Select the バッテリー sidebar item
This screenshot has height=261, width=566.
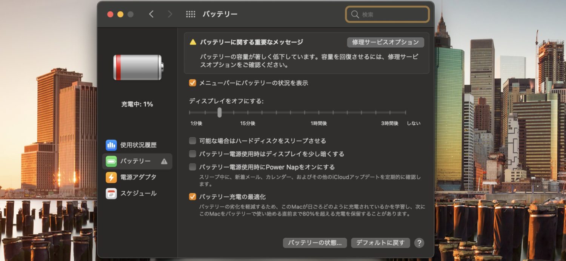tap(137, 161)
